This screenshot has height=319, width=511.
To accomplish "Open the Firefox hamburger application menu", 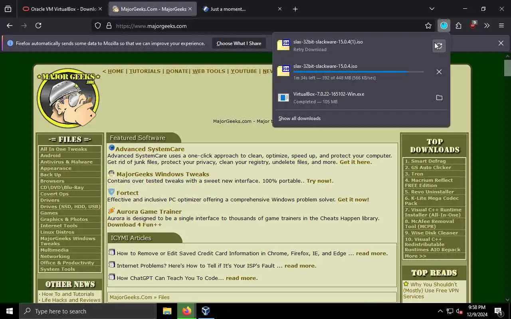I will [x=501, y=26].
